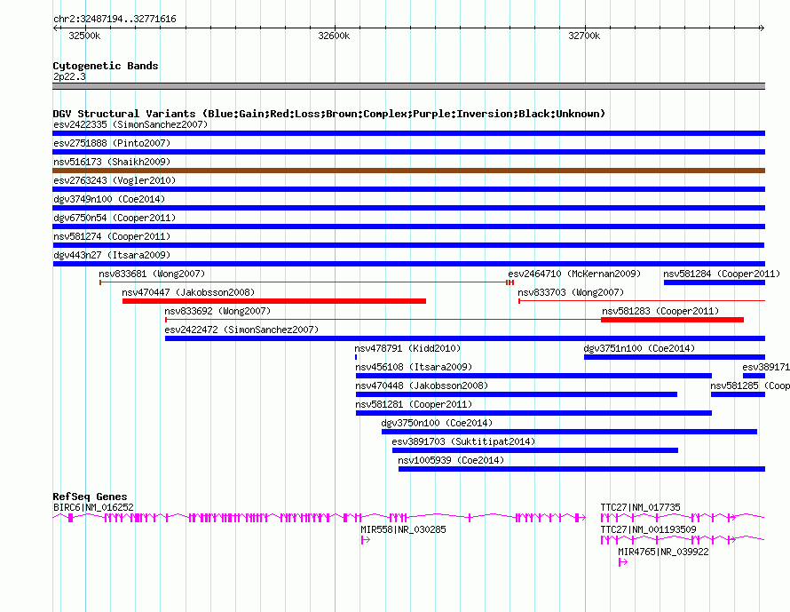Click dgv3749n100 (Coe2014) variant label

click(x=109, y=199)
